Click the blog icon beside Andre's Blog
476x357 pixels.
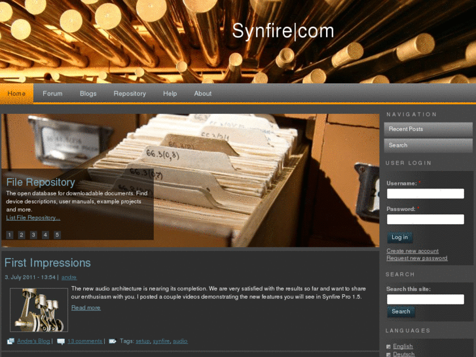coord(10,341)
